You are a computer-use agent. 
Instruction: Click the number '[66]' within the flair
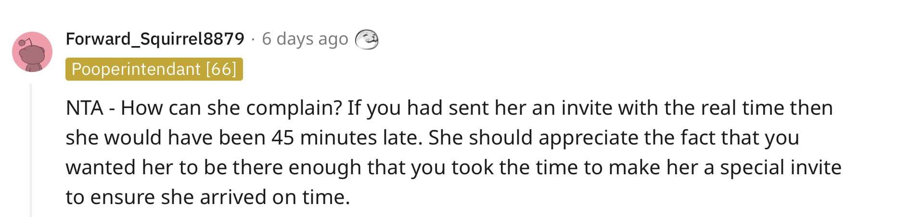221,69
